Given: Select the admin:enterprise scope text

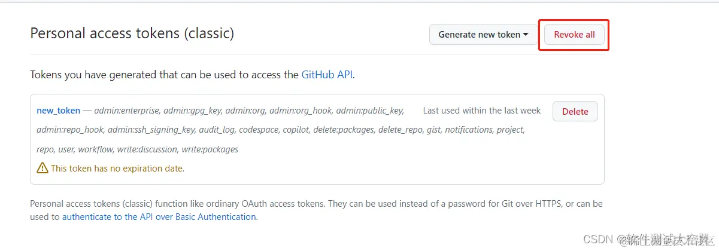Looking at the screenshot, I should 127,111.
